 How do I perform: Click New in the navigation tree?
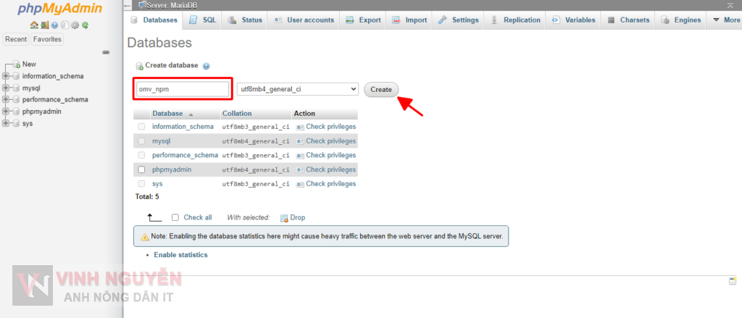tap(29, 64)
